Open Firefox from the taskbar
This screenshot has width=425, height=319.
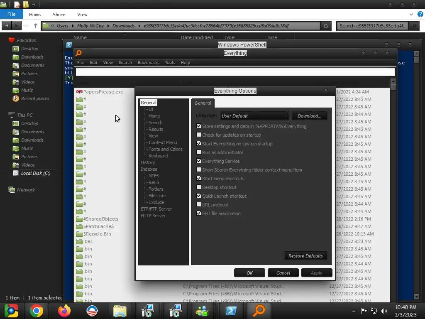[x=64, y=311]
